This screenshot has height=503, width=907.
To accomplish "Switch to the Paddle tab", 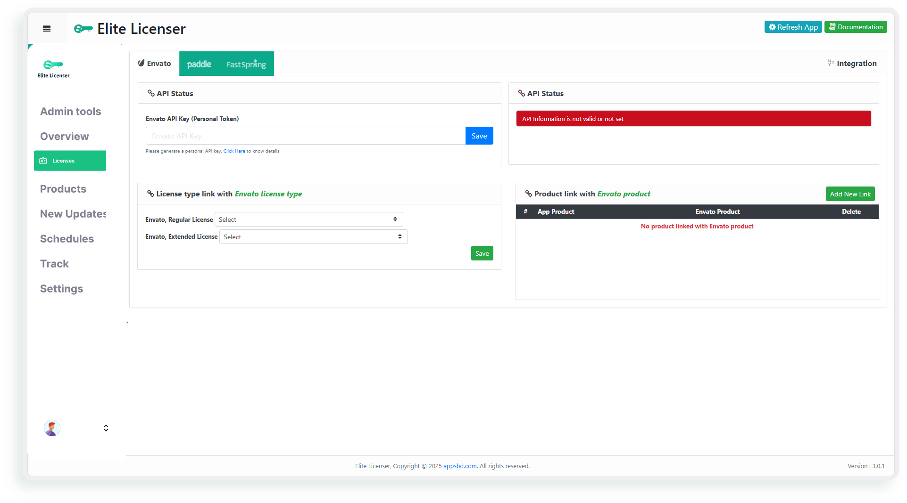I will [x=199, y=64].
